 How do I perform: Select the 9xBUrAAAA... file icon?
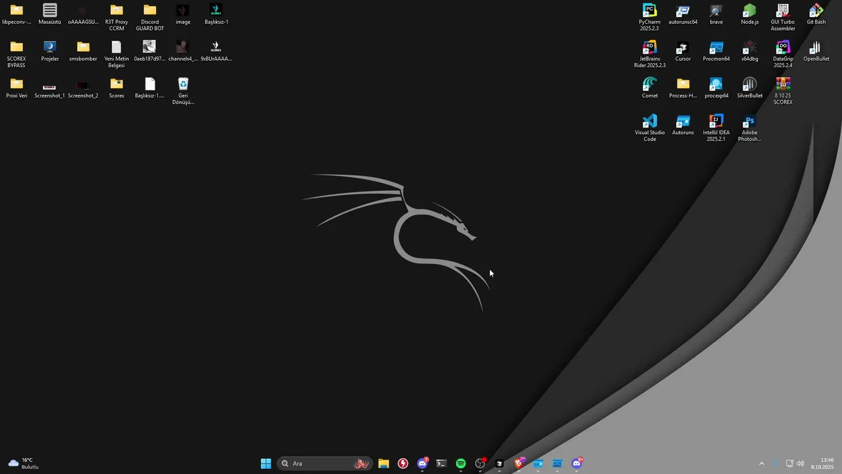click(216, 51)
